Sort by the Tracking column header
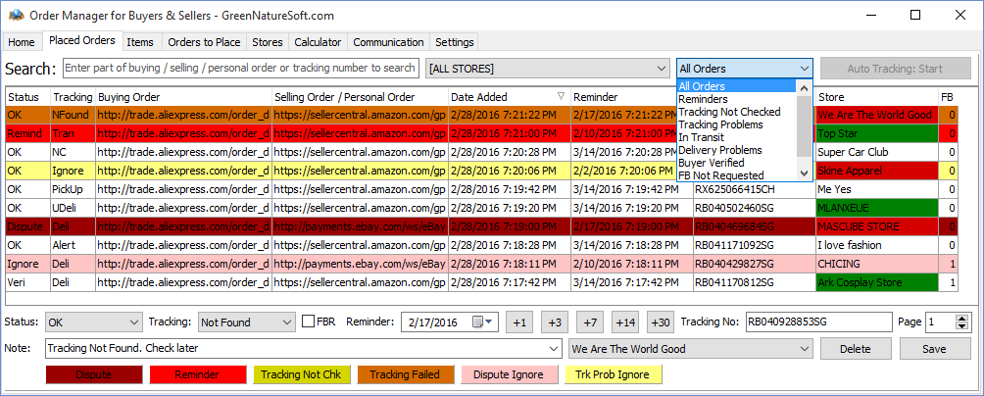 click(x=73, y=97)
